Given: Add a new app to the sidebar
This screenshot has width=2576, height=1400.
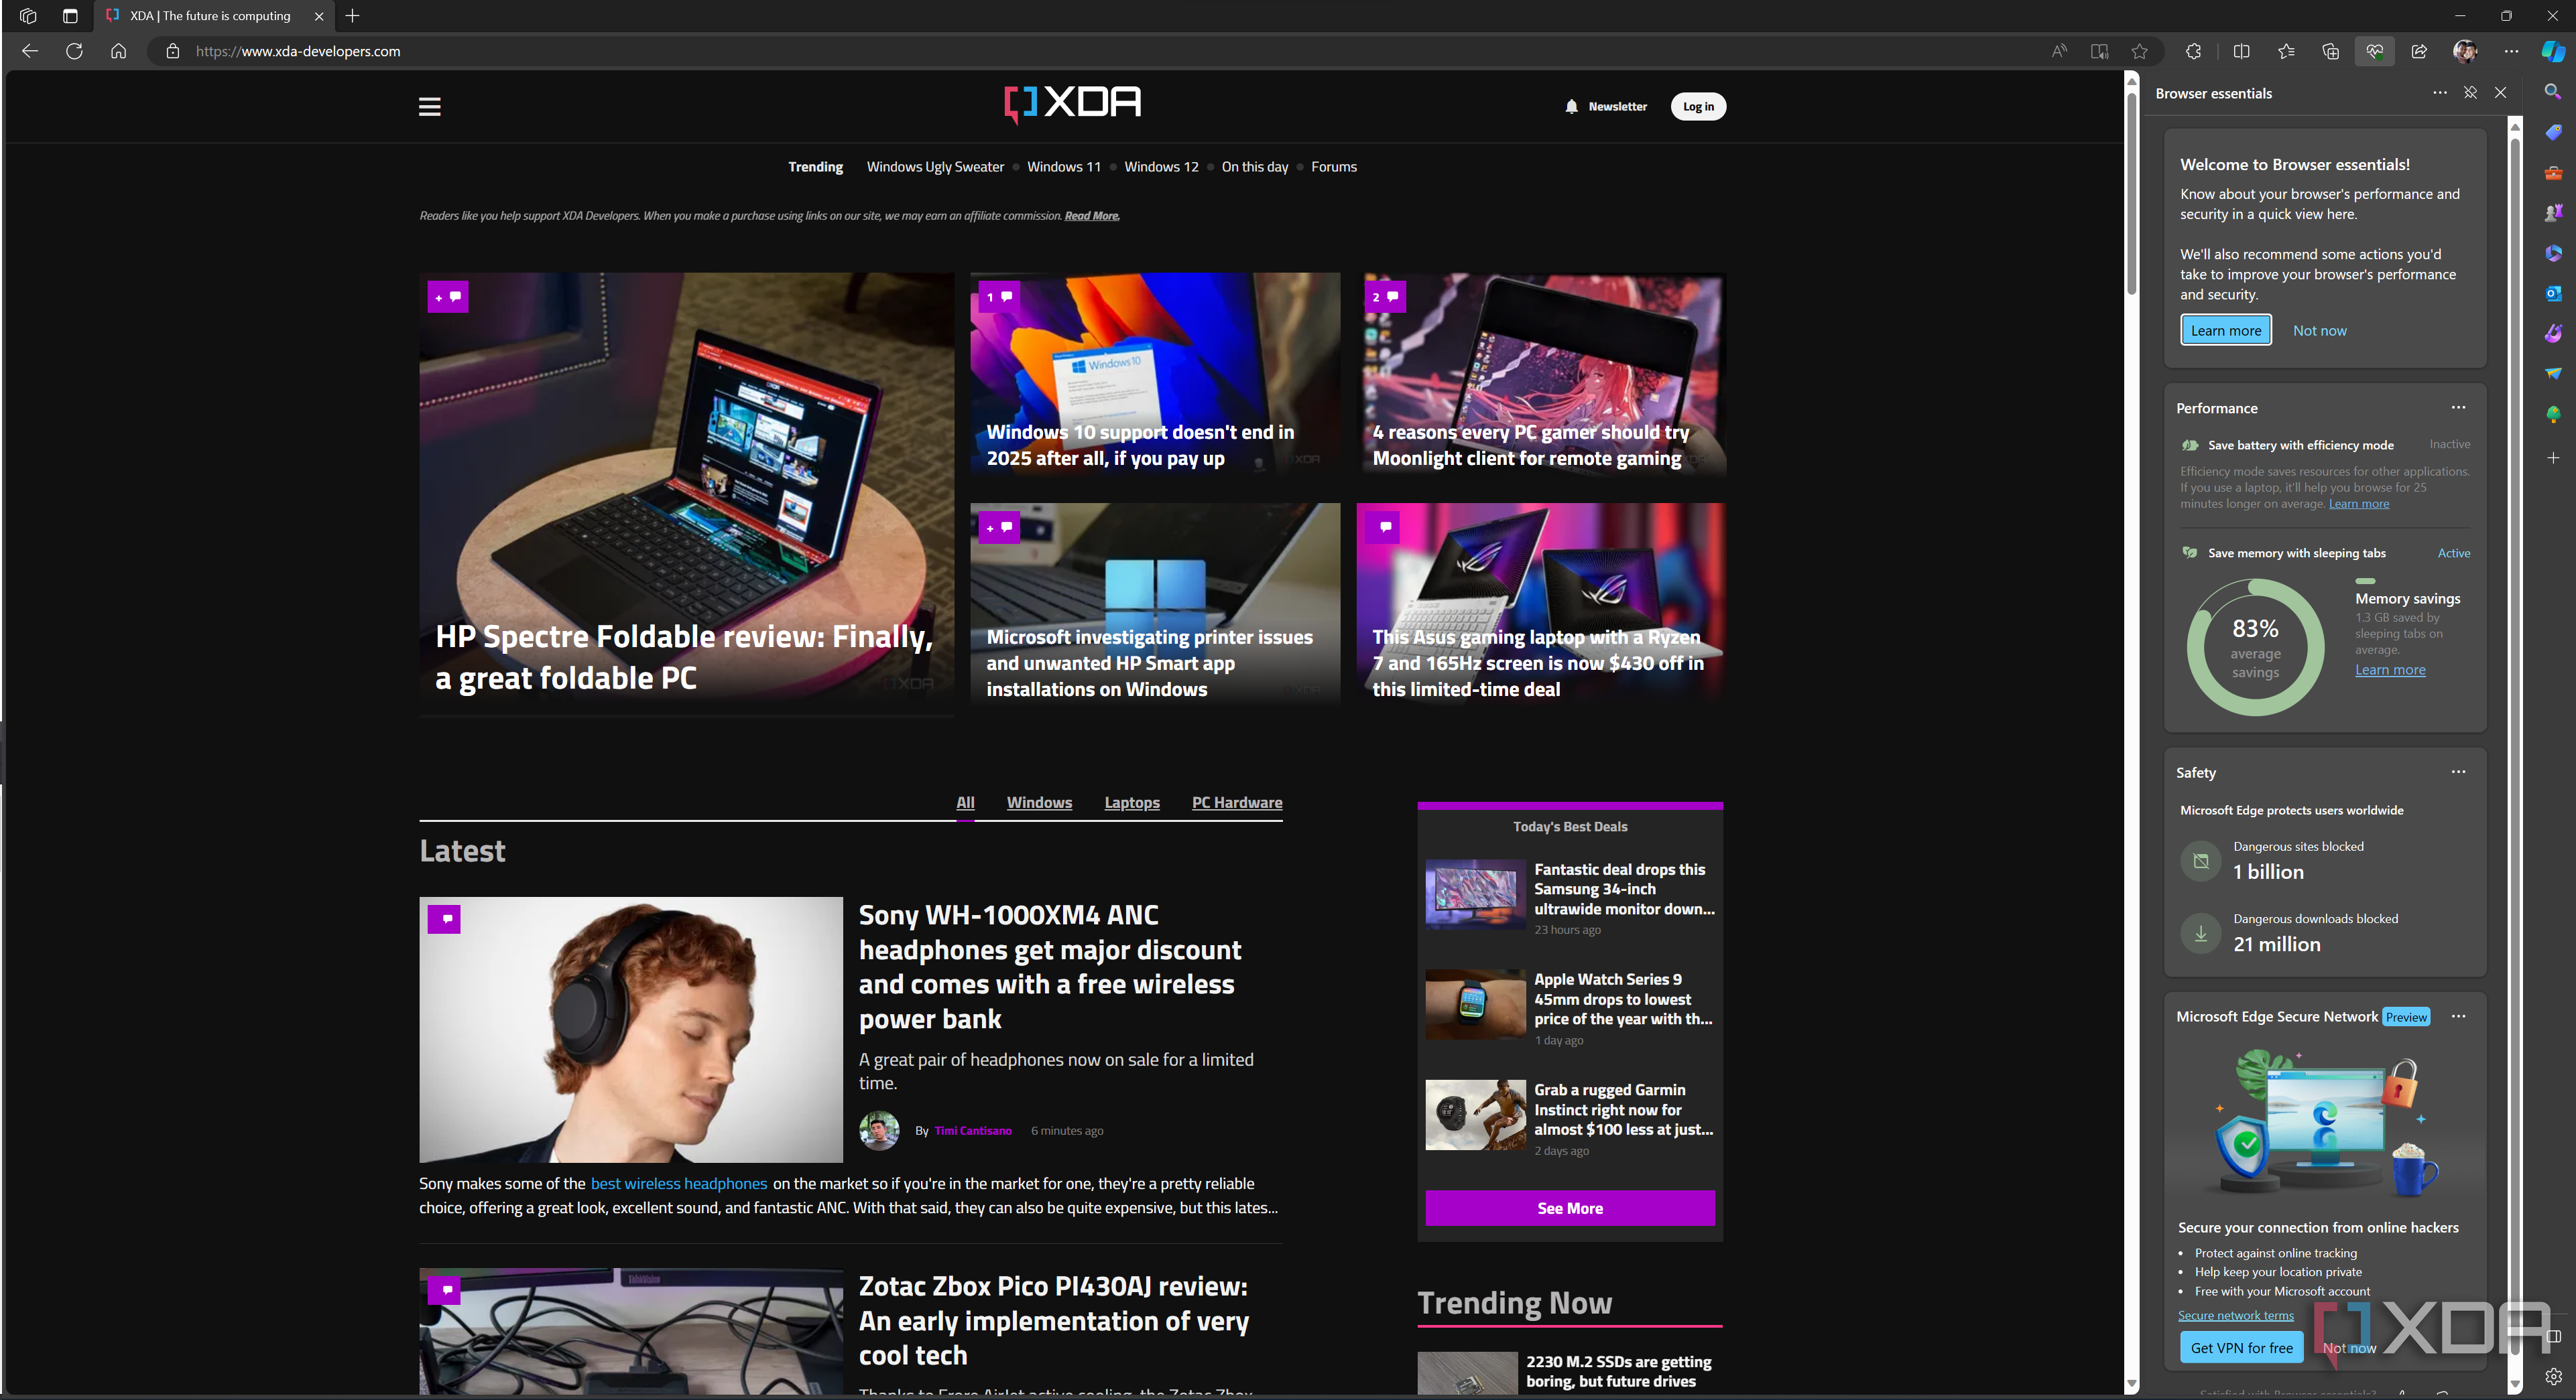Looking at the screenshot, I should coord(2553,458).
